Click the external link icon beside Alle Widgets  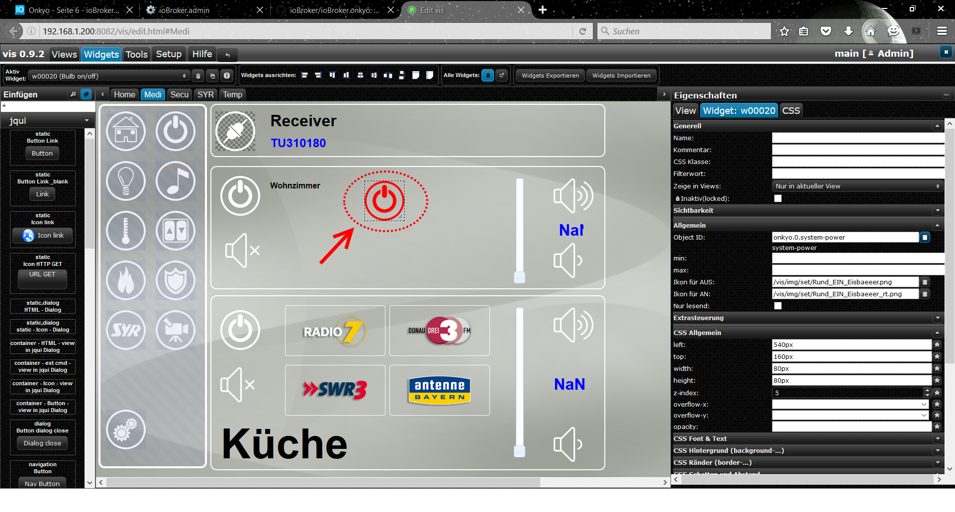[x=502, y=76]
